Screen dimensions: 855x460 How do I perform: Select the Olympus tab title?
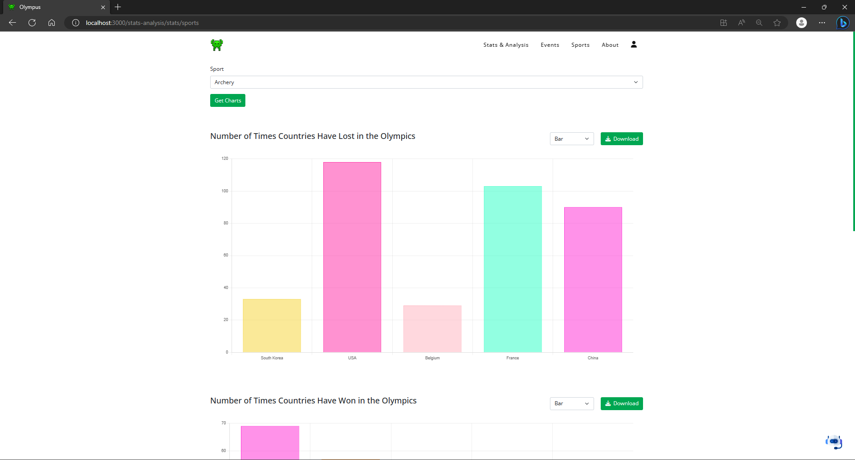click(30, 7)
